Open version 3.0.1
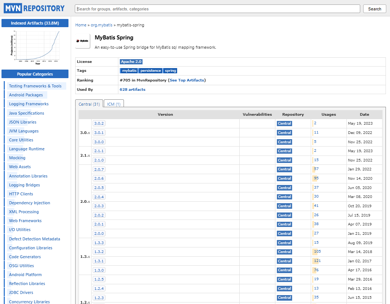 tap(99, 132)
